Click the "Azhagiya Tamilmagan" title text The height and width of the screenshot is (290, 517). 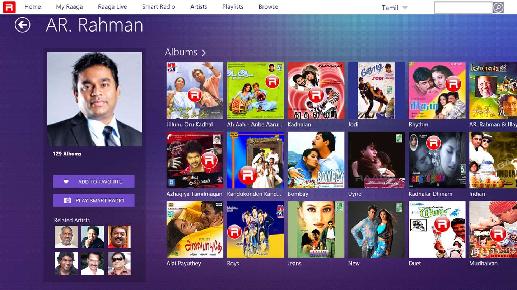tap(195, 194)
